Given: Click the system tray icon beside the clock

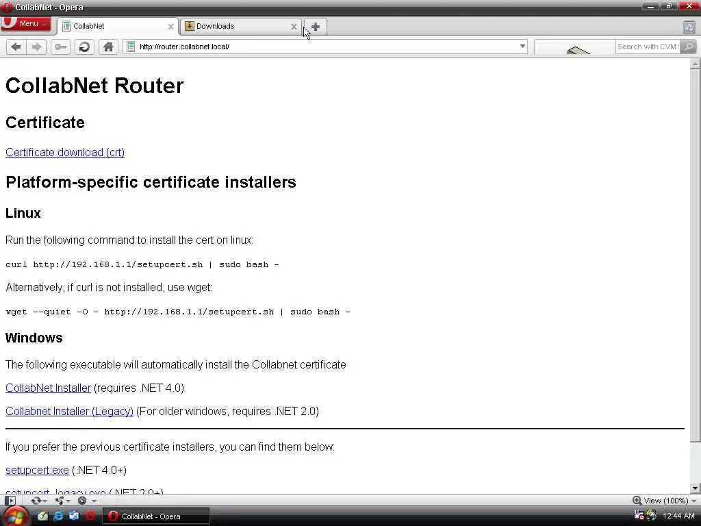Looking at the screenshot, I should tap(652, 516).
